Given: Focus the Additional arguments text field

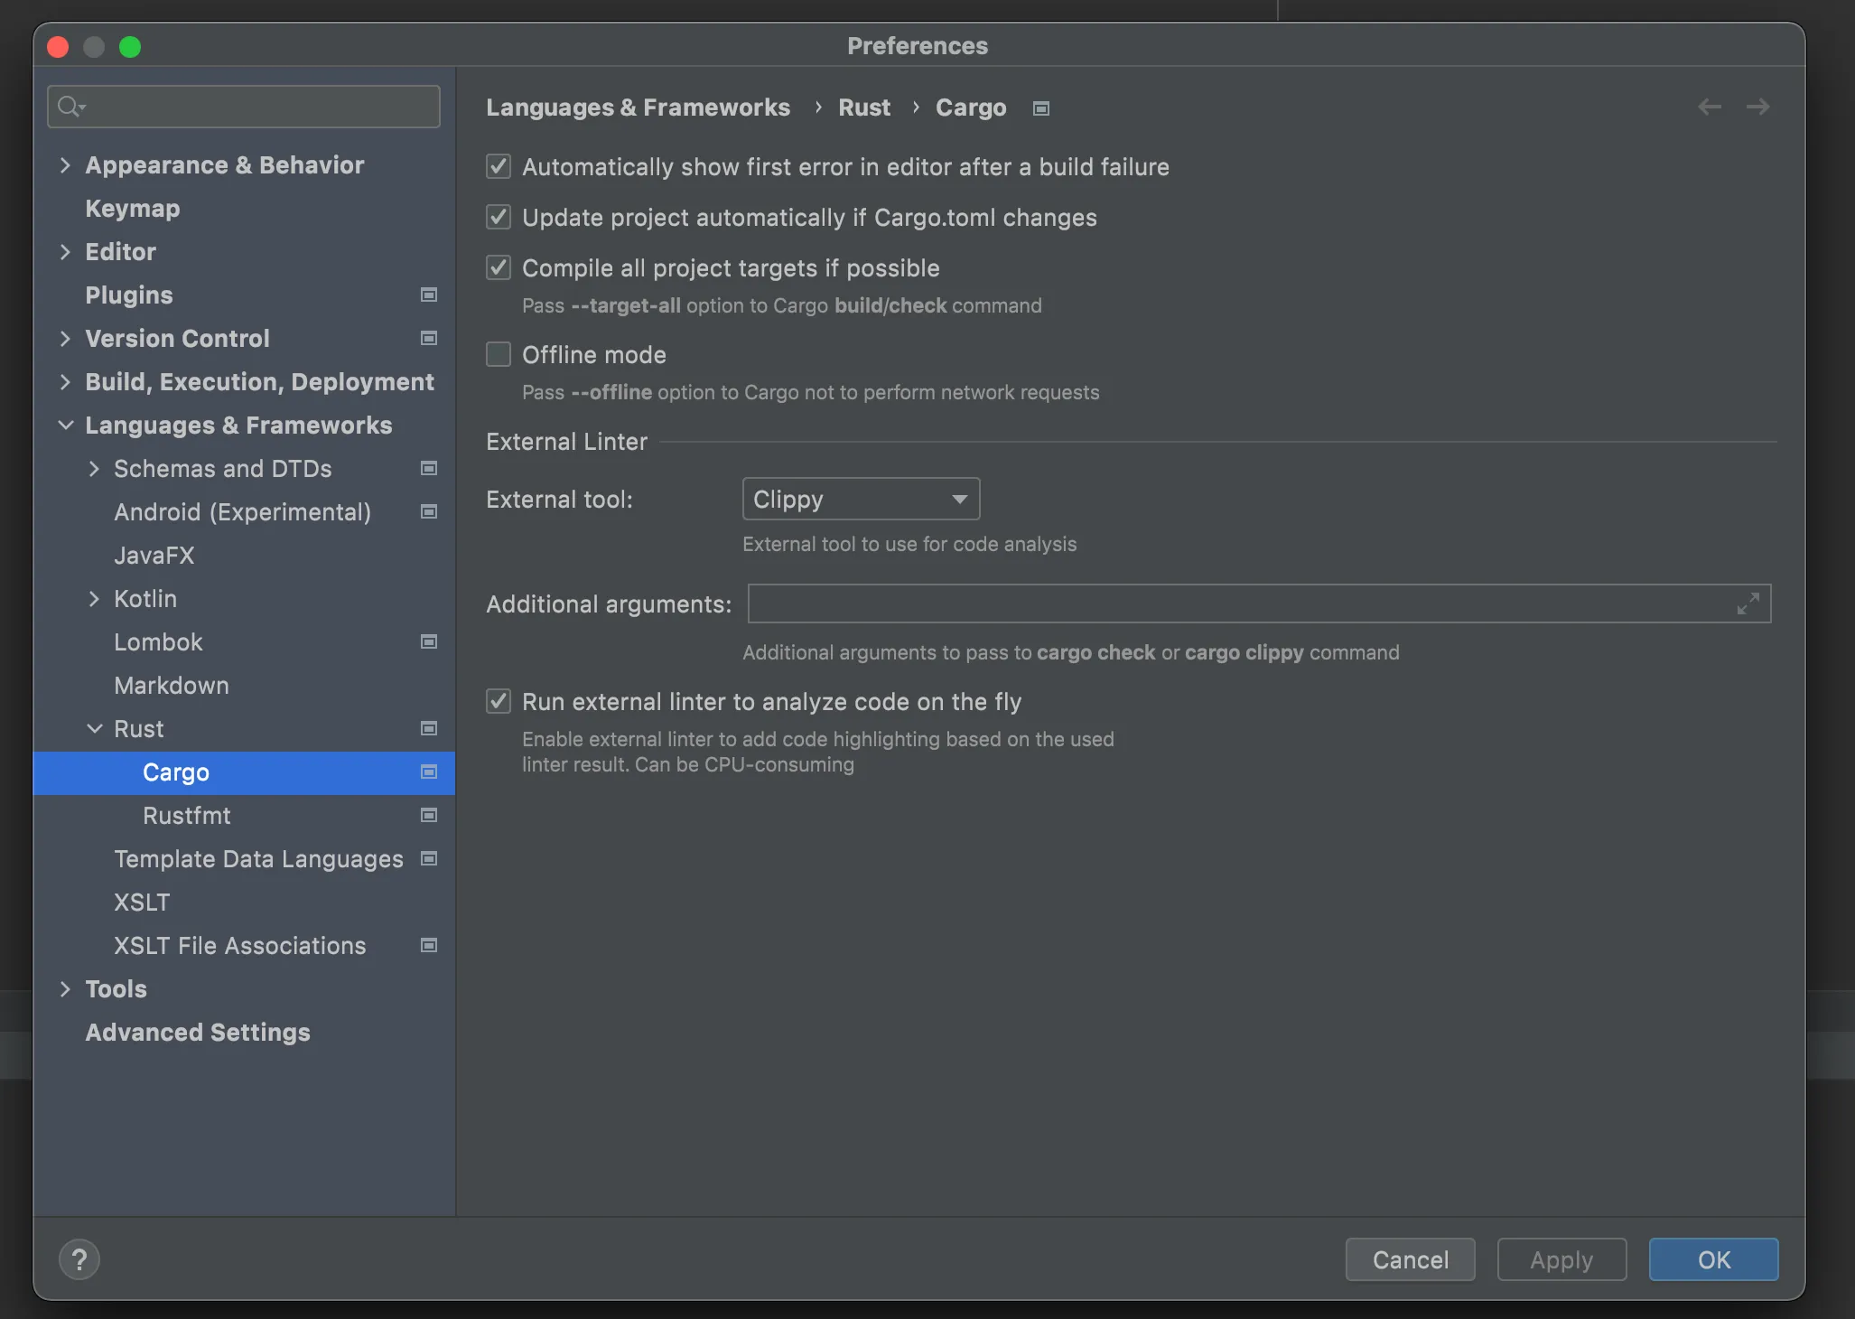Looking at the screenshot, I should coord(1237,603).
